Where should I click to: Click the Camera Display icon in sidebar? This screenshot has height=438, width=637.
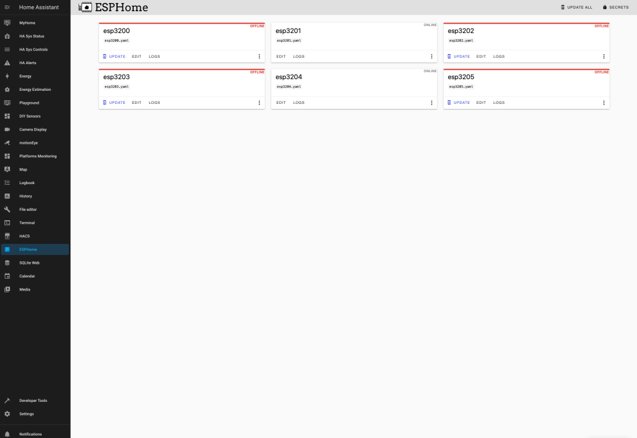7,129
